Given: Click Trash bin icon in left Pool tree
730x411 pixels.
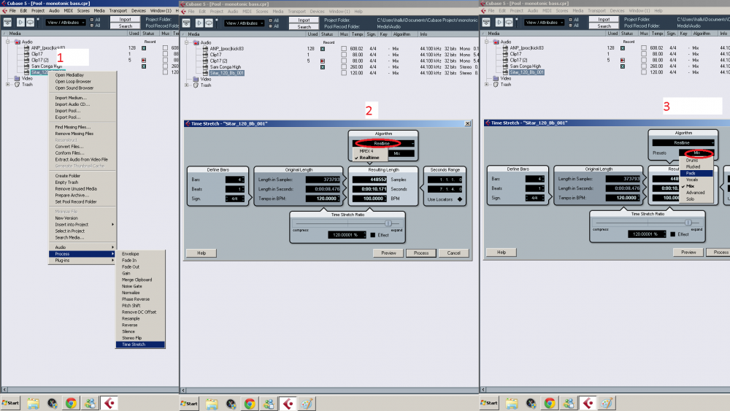Looking at the screenshot, I should 18,84.
